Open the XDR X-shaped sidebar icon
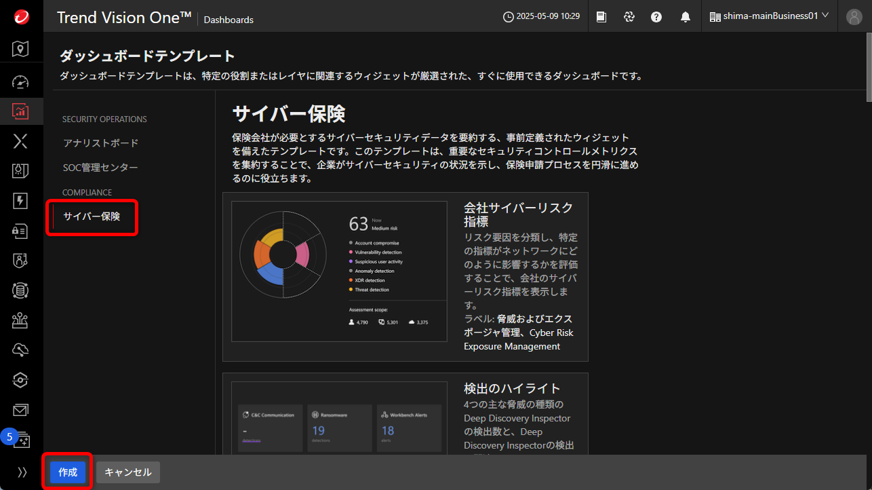Image resolution: width=872 pixels, height=490 pixels. coord(21,140)
